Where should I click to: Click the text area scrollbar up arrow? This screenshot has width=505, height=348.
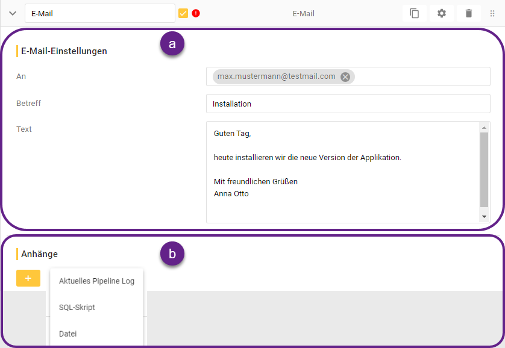coord(484,127)
